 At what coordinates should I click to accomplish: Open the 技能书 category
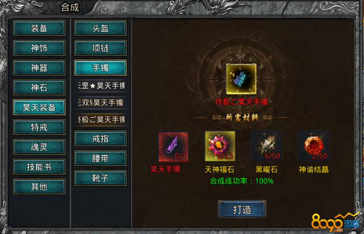click(39, 167)
